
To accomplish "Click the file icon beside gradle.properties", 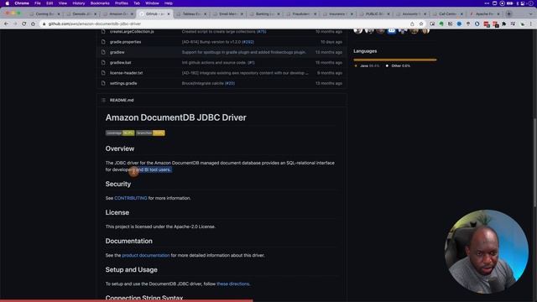I will tap(103, 42).
